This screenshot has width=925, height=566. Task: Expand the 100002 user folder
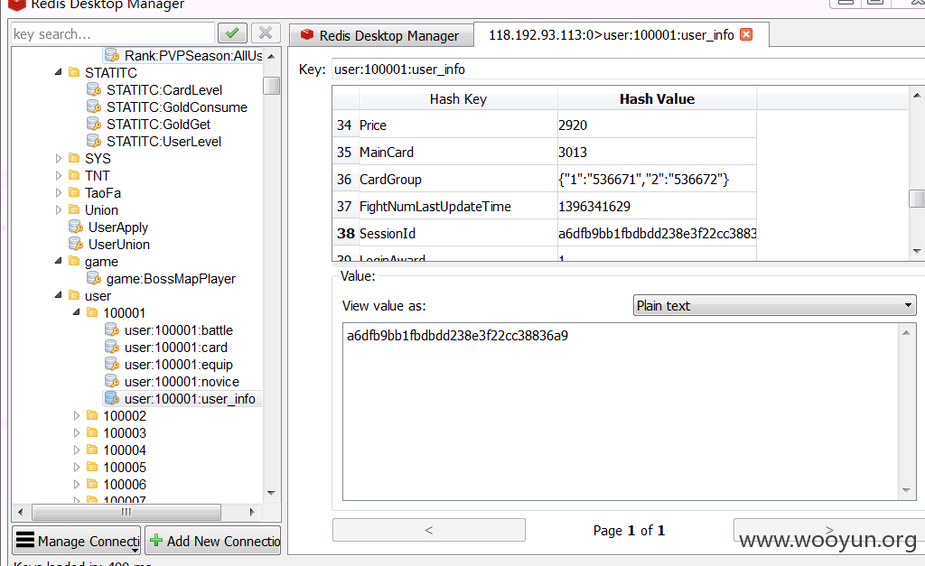[x=77, y=415]
